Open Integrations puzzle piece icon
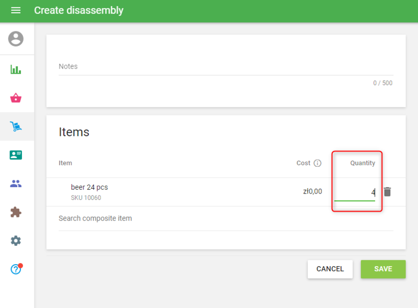Screen dimensions: 418x308 coord(16,212)
